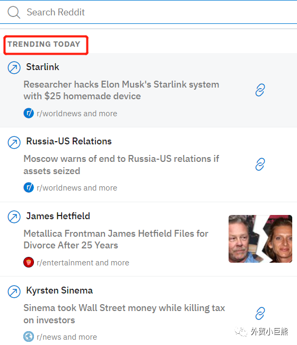This screenshot has width=297, height=345.
Task: Open the Starlink post link icon
Action: [260, 90]
